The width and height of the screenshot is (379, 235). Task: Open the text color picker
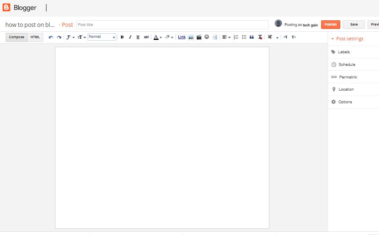[156, 37]
